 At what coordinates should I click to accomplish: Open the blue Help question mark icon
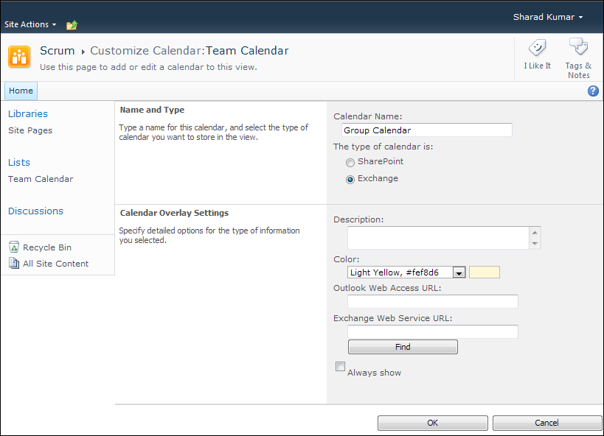click(x=593, y=91)
